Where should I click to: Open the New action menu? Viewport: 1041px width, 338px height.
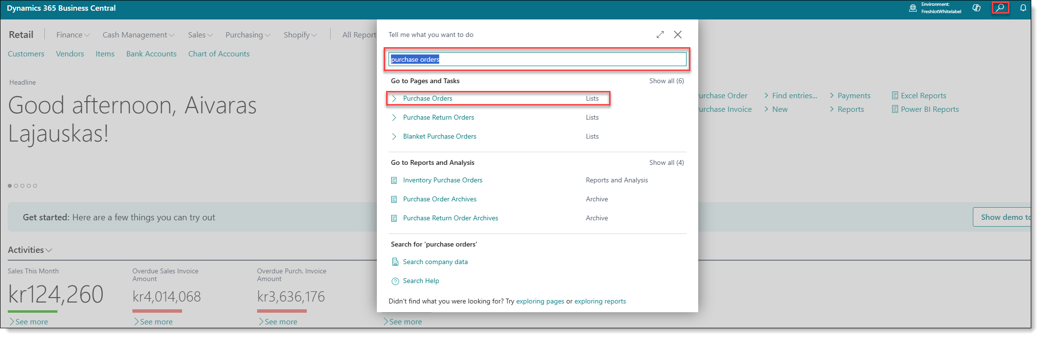tap(776, 109)
